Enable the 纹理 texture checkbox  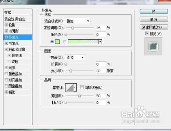[9, 61]
